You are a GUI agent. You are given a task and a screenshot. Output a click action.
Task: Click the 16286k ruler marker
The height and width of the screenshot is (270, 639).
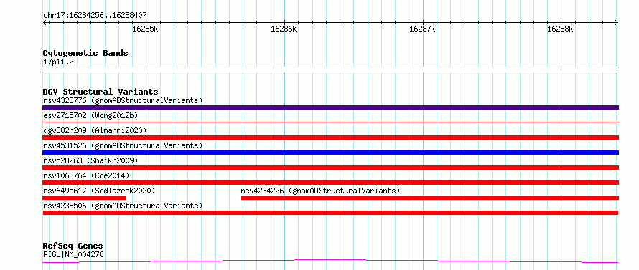284,29
